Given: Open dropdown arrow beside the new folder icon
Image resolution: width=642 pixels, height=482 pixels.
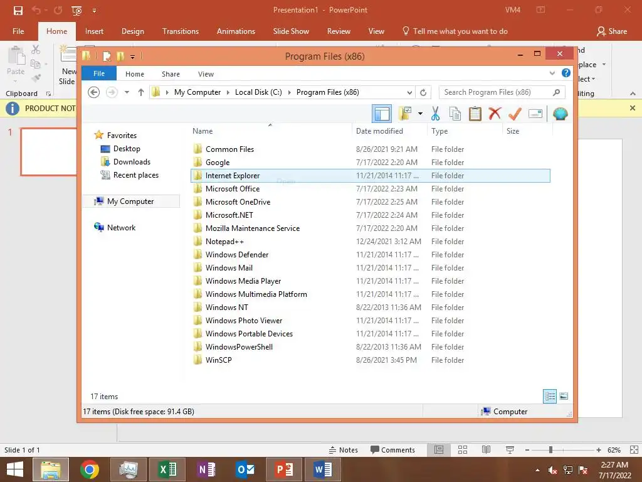Looking at the screenshot, I should 420,114.
